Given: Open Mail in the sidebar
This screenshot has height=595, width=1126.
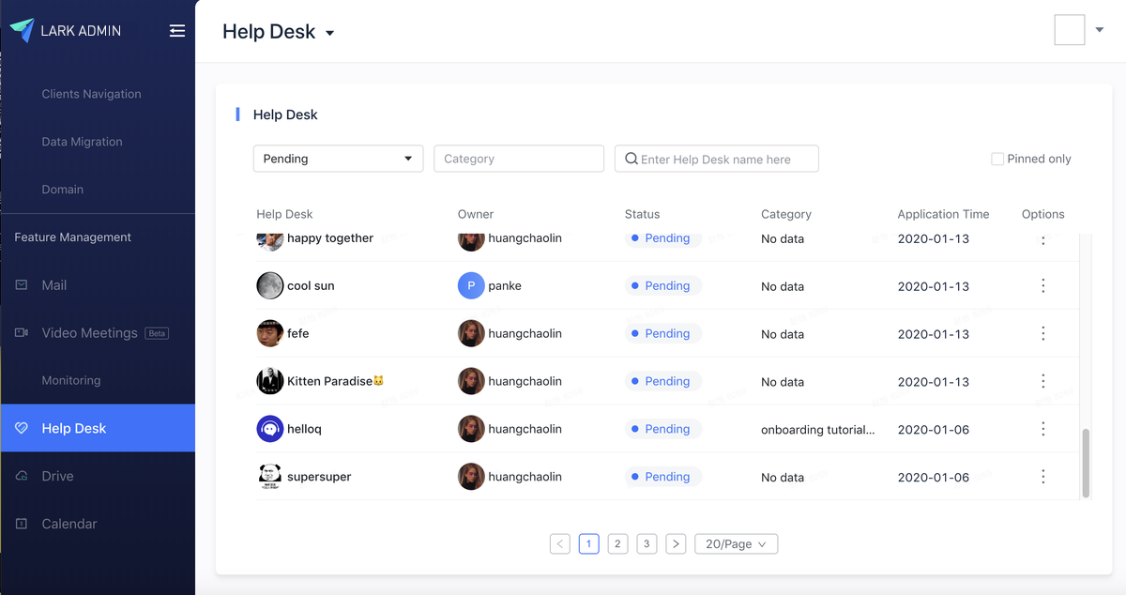Looking at the screenshot, I should [53, 285].
